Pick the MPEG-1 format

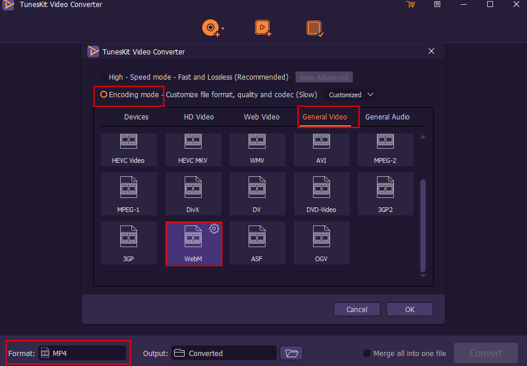[x=129, y=194]
